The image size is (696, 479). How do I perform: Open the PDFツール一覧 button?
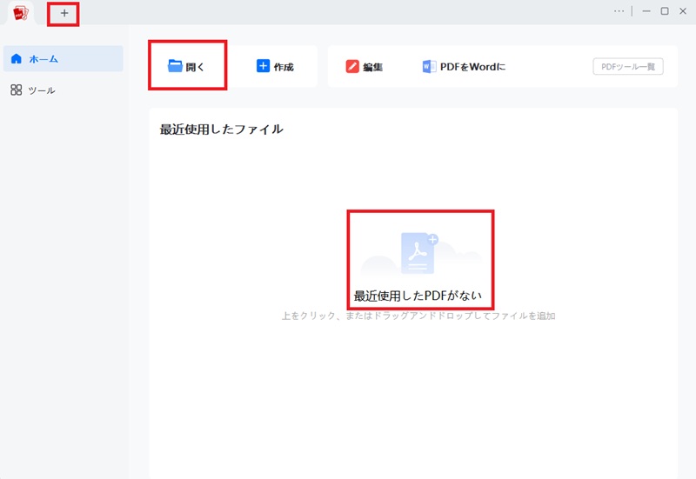point(628,67)
